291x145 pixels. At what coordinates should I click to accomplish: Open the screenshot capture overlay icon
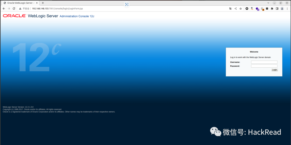click(x=127, y=5)
